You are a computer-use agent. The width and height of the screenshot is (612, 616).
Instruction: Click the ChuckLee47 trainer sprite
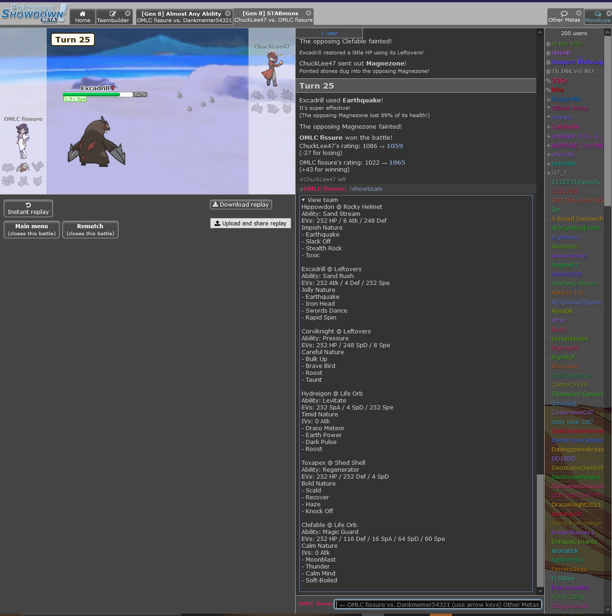click(272, 69)
